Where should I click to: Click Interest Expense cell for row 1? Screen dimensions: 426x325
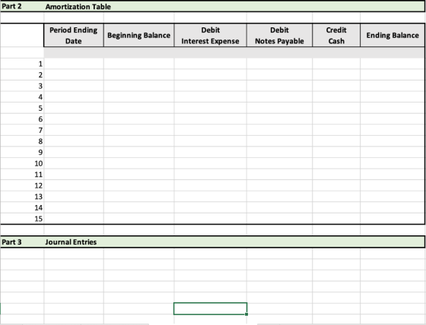[210, 64]
